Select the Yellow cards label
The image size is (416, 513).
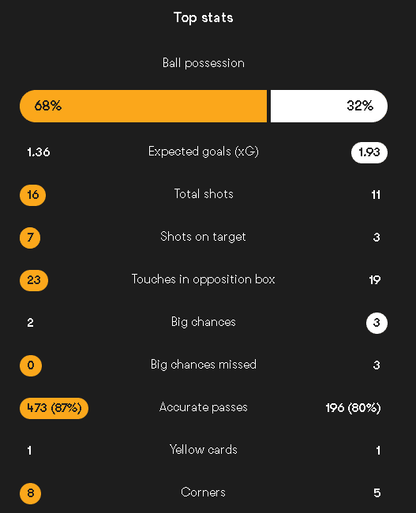[x=203, y=450]
